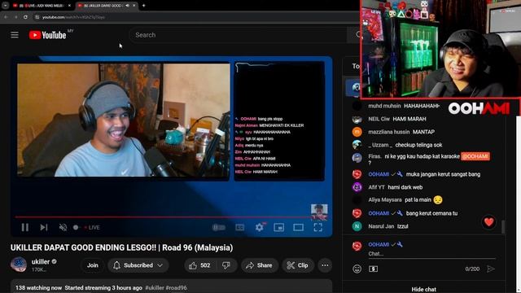The height and width of the screenshot is (293, 521).
Task: Pause the live video
Action: tap(25, 228)
